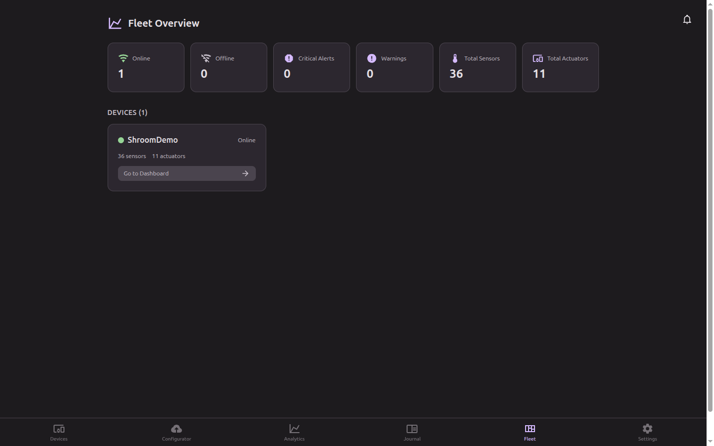Select the Fleet grid icon
Screen dimensions: 714x446
[x=530, y=429]
